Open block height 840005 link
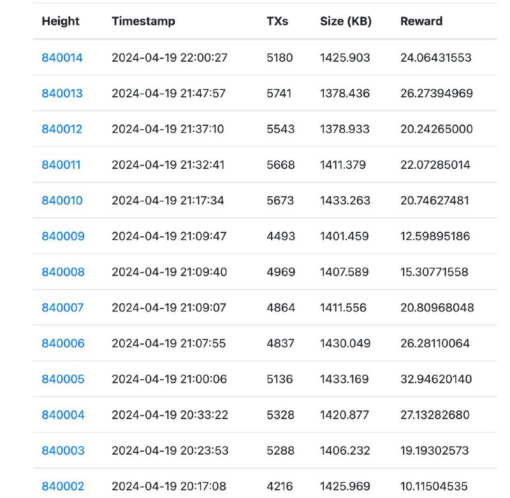The image size is (510, 498). [x=63, y=379]
